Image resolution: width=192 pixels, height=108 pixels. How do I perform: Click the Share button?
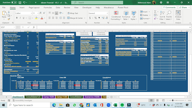(184, 7)
